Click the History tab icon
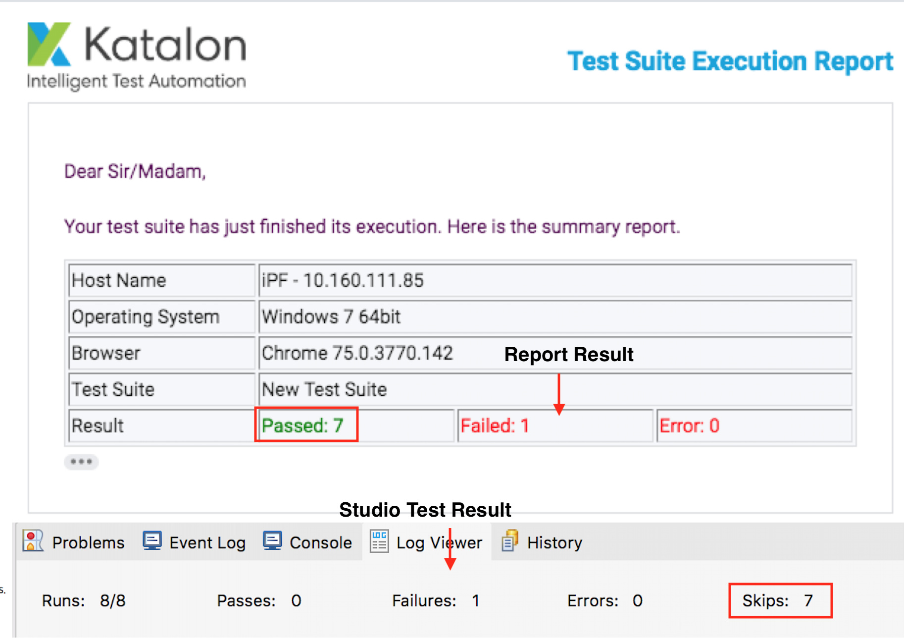This screenshot has width=904, height=640. 510,541
